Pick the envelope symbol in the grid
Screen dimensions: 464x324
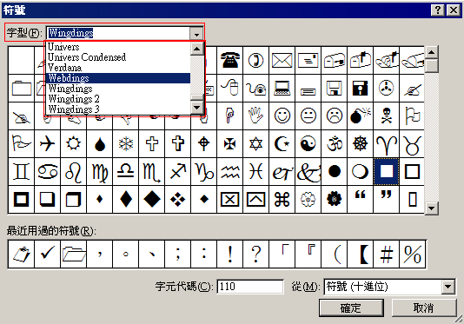(282, 60)
